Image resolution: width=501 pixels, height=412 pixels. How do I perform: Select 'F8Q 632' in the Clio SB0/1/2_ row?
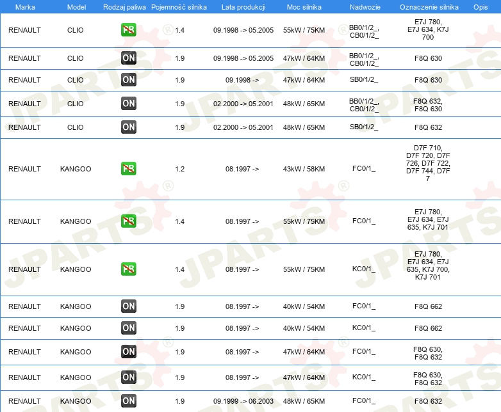pos(428,127)
